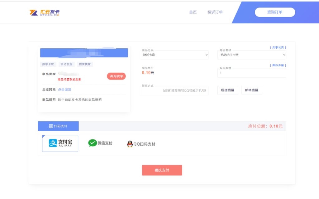Open the 投诉订单 complaint page
This screenshot has height=199, width=319.
click(215, 12)
